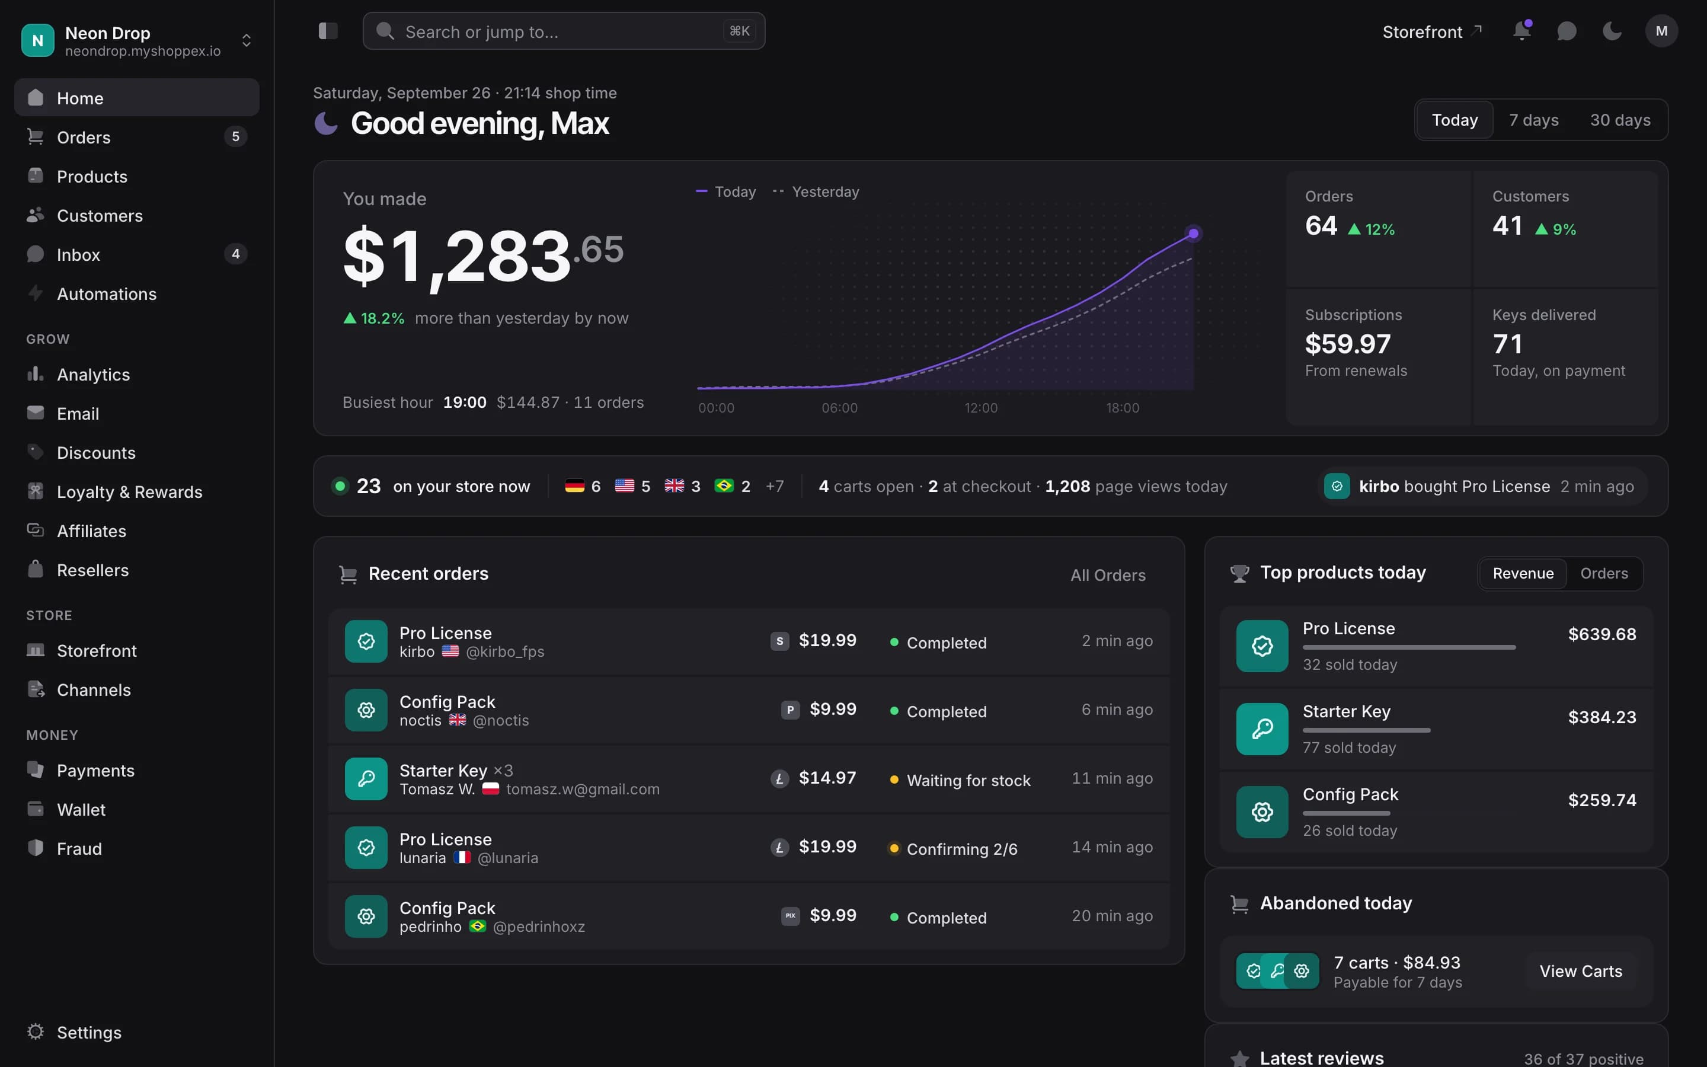Viewport: 1707px width, 1067px height.
Task: Open the Inbox sidebar item
Action: click(137, 254)
